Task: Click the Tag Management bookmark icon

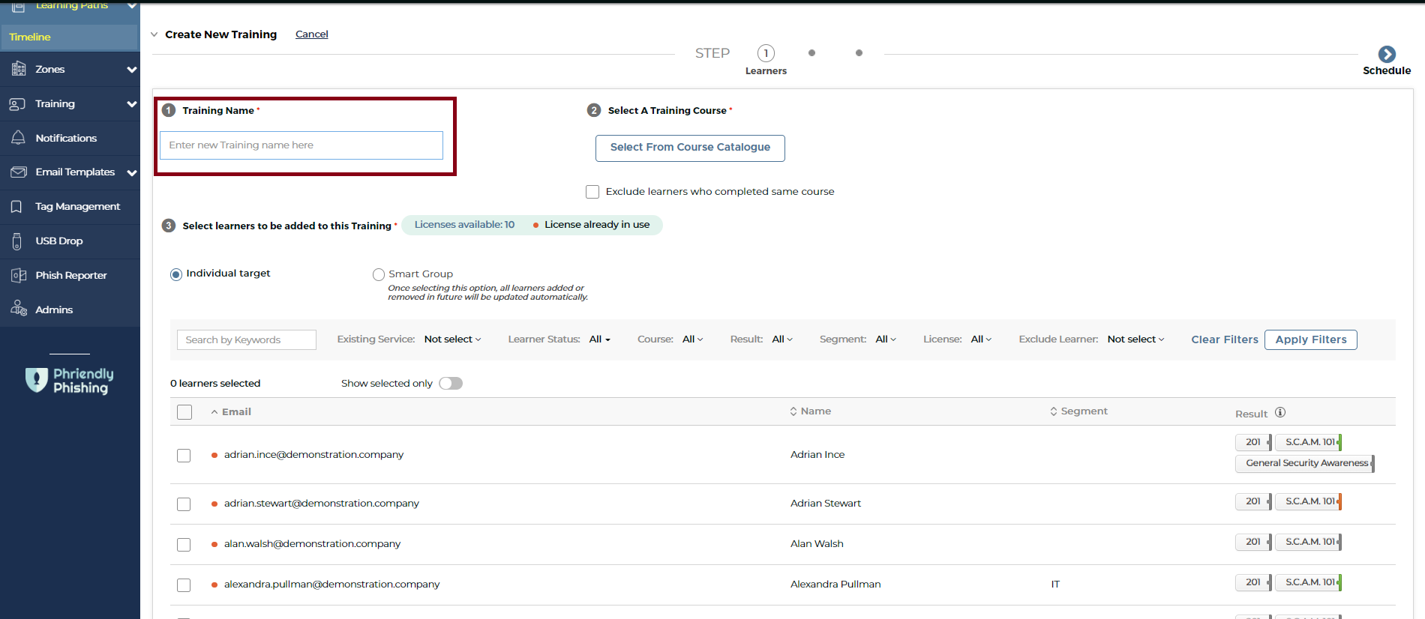Action: tap(16, 207)
